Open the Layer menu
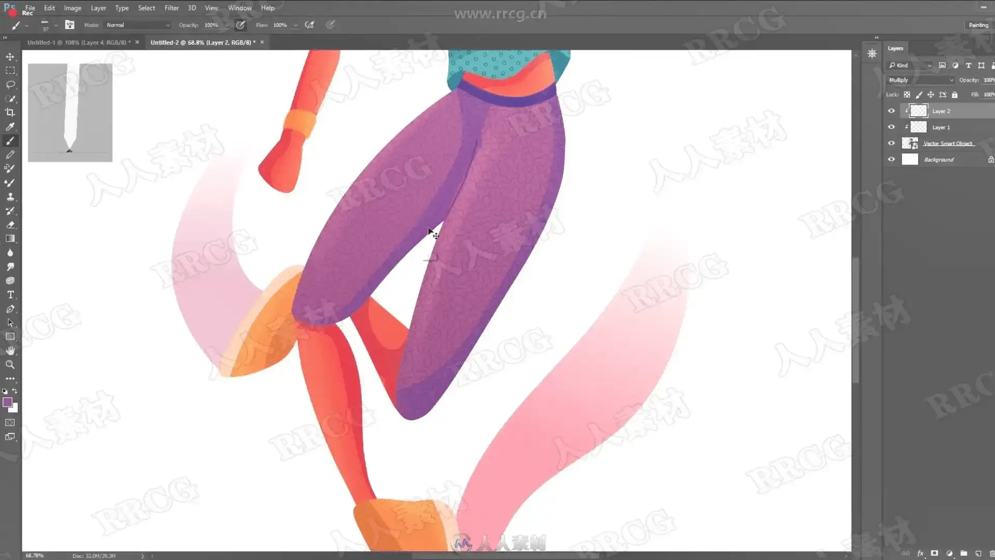Image resolution: width=995 pixels, height=560 pixels. [98, 8]
